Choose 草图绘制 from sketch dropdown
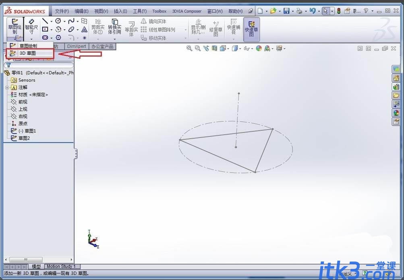Screen dimensions: 404x280 tap(30, 46)
